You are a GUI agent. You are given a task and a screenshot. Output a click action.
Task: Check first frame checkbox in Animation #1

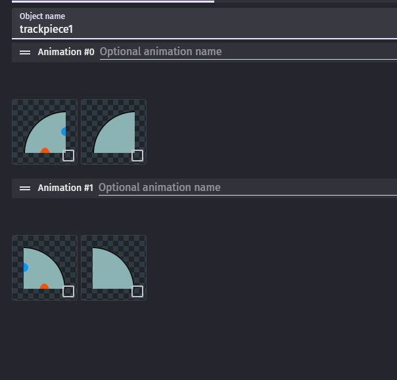pyautogui.click(x=68, y=291)
